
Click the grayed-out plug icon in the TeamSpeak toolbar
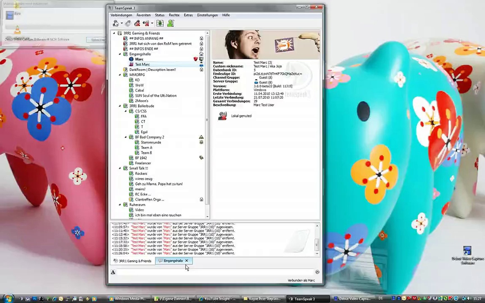pyautogui.click(x=128, y=23)
